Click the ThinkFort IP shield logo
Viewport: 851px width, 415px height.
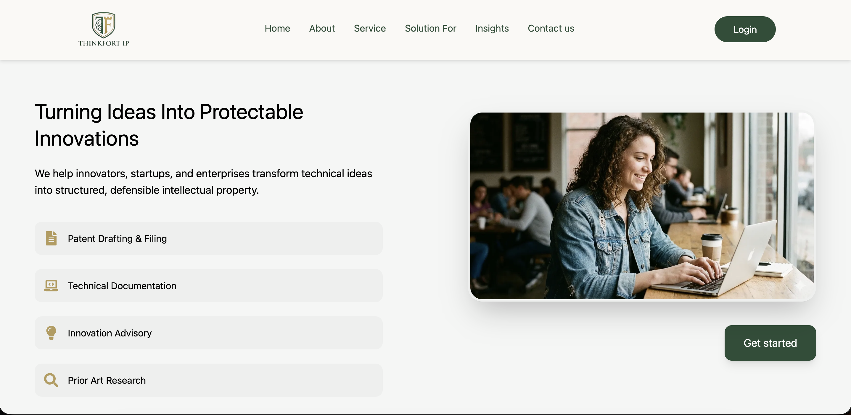103,25
